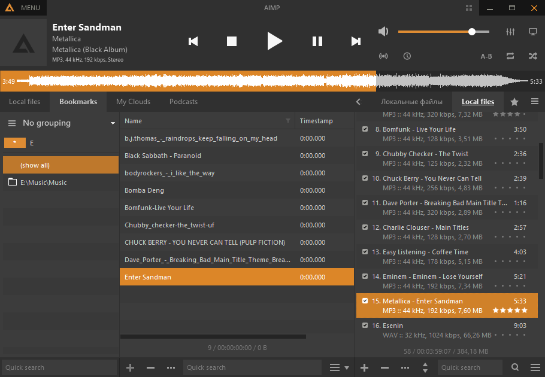Uncheck the Chuck Berry - You Never Can Tell track
Screen dimensions: 545x377
(x=365, y=178)
